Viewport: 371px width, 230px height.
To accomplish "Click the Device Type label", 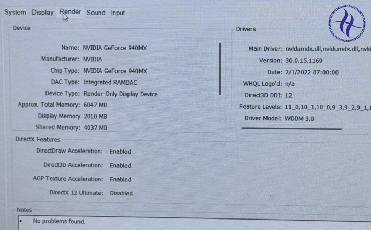I will [63, 93].
